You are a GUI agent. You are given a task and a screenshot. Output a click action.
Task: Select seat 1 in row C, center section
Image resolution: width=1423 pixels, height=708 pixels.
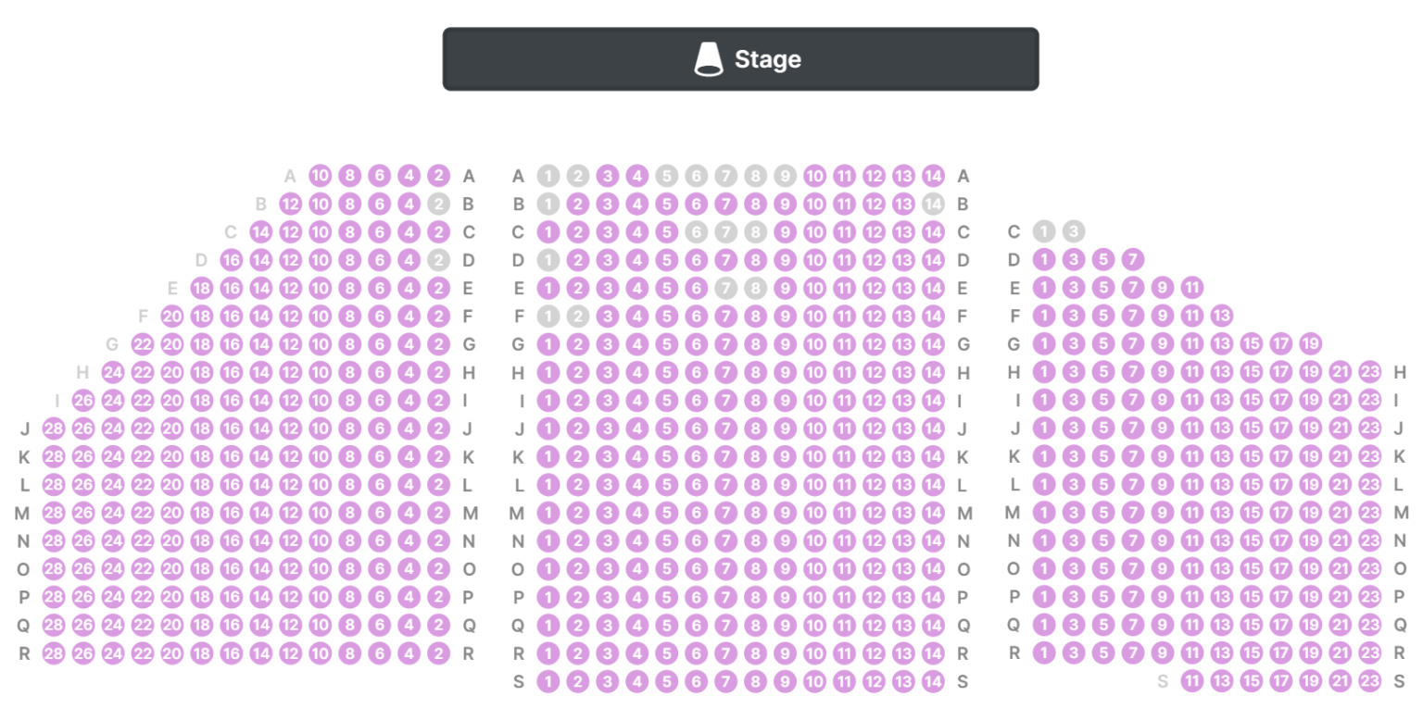click(x=549, y=232)
